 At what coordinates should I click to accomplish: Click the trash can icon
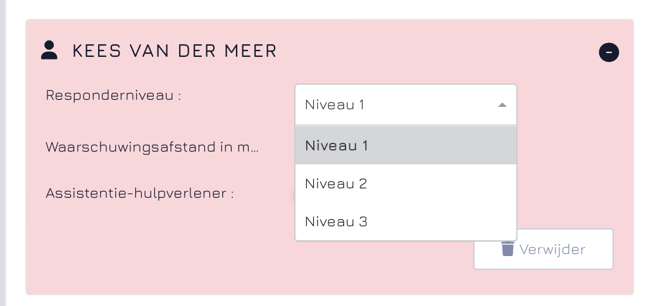click(507, 248)
